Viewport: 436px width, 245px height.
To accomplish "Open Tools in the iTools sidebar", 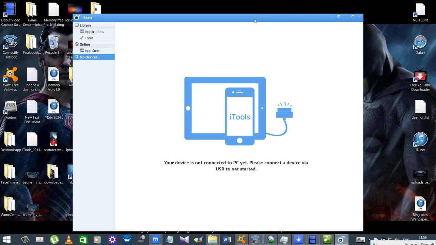I will [x=87, y=38].
